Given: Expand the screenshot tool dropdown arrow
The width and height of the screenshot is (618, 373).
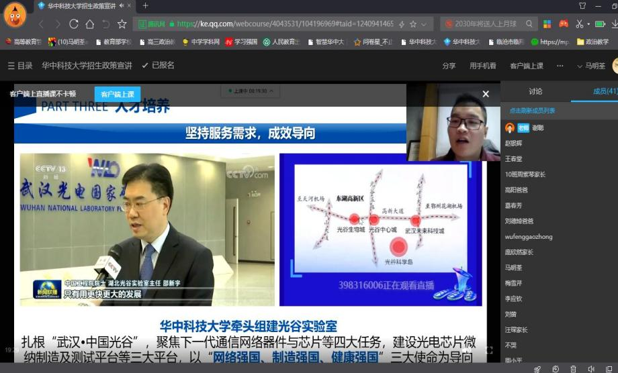Looking at the screenshot, I should (588, 24).
